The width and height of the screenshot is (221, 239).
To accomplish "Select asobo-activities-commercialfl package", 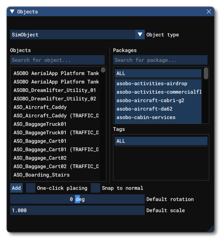I will coord(158,92).
